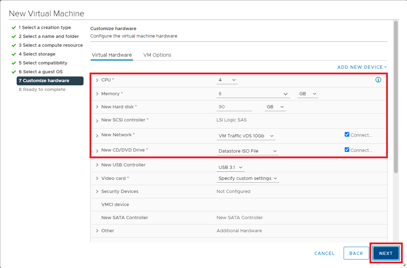Select the Virtual Hardware tab
The image size is (407, 268).
111,55
